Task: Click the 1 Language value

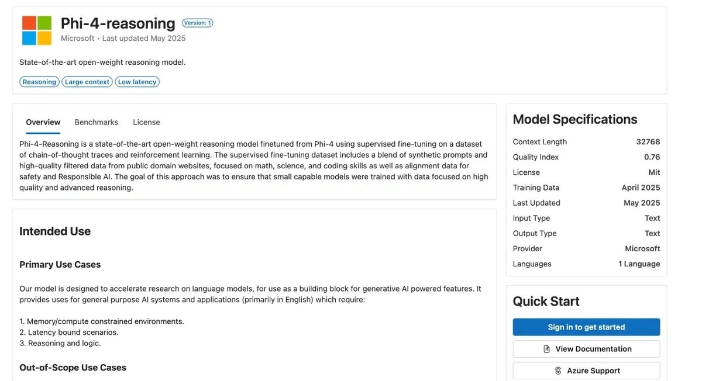Action: point(639,264)
